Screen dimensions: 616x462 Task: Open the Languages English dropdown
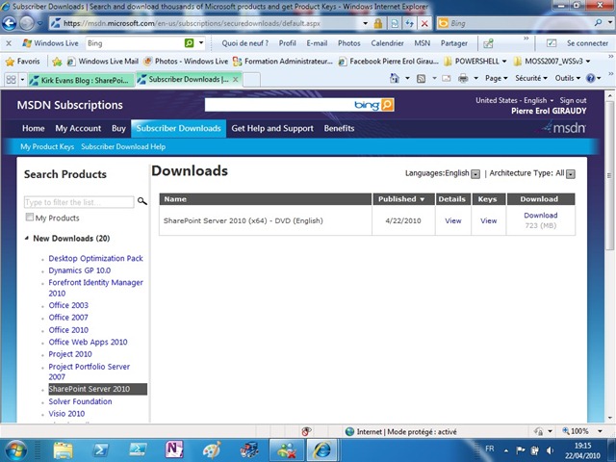[475, 174]
